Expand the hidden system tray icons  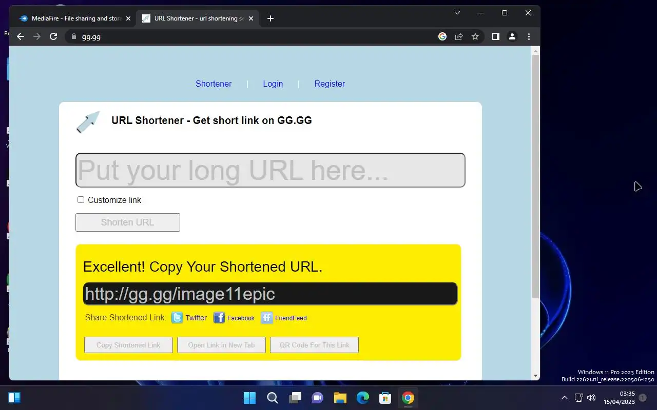click(x=565, y=398)
